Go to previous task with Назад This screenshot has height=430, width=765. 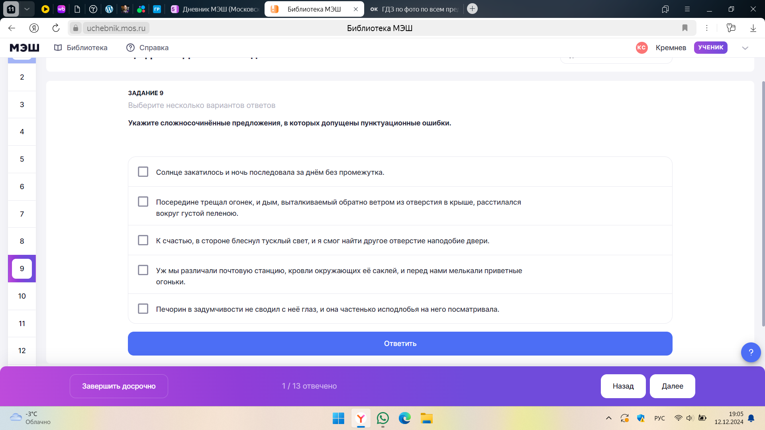point(623,386)
